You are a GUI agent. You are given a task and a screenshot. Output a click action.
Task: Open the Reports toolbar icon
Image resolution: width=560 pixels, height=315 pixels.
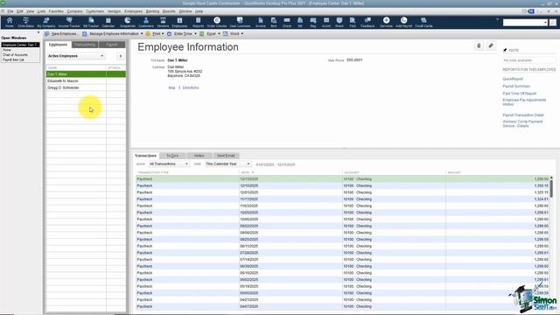pyautogui.click(x=198, y=22)
